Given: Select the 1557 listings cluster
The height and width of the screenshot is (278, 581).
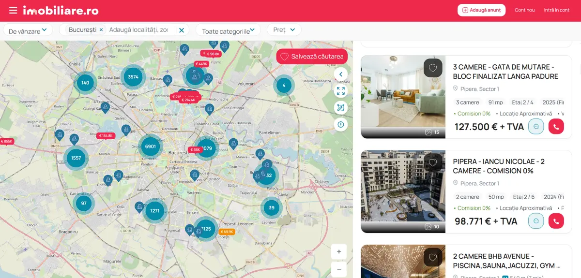Looking at the screenshot, I should (76, 158).
